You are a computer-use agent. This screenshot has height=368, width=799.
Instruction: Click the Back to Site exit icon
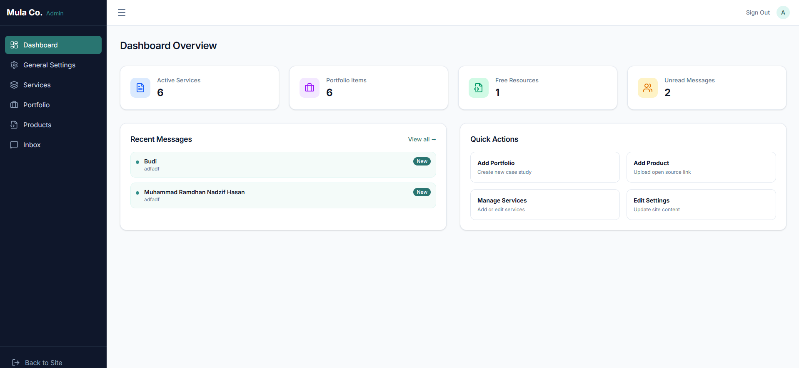16,363
